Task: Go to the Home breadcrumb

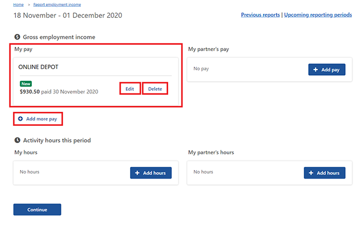Action: click(18, 4)
